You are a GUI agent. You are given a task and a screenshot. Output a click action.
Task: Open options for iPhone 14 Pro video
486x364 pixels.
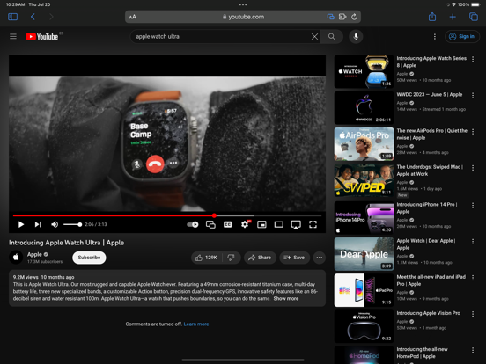point(473,205)
